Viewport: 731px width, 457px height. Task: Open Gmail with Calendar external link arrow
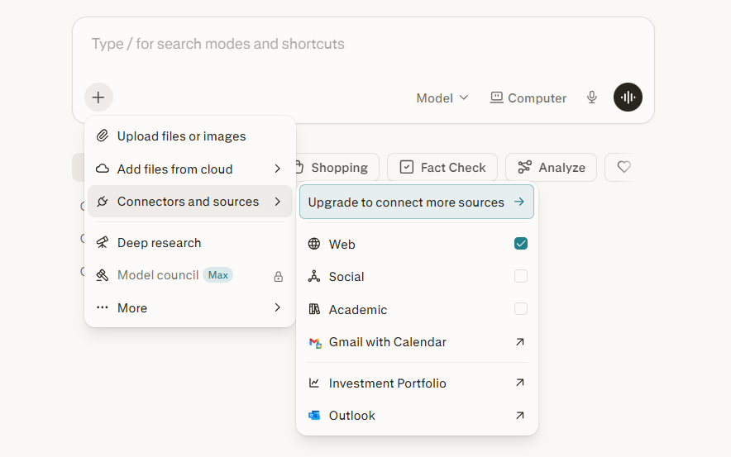(519, 342)
